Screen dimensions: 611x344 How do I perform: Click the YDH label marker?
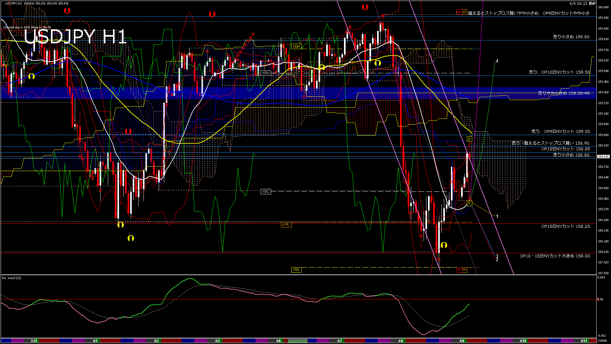[x=296, y=47]
